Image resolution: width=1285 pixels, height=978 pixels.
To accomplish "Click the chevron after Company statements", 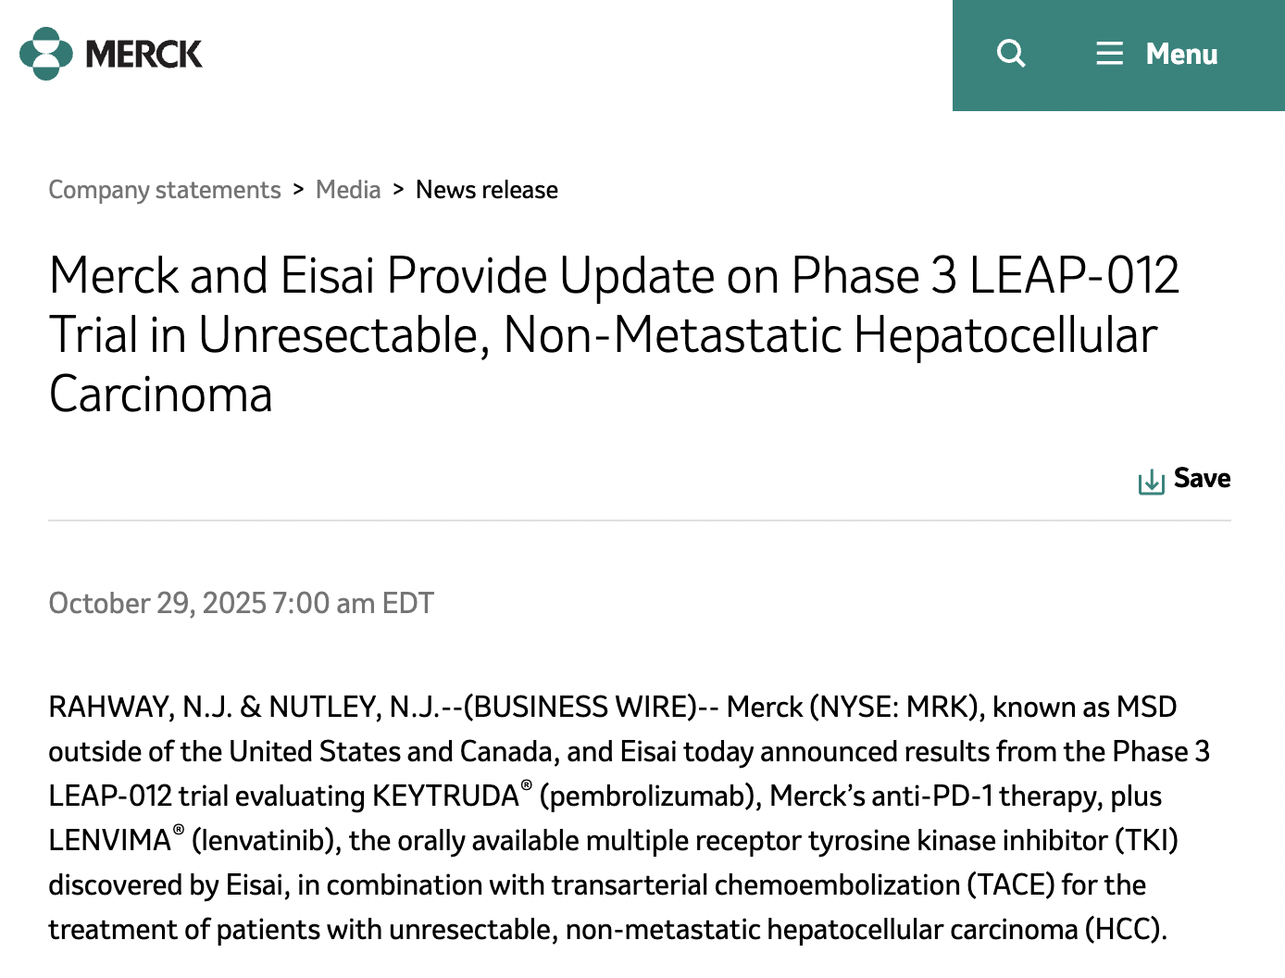I will 298,189.
